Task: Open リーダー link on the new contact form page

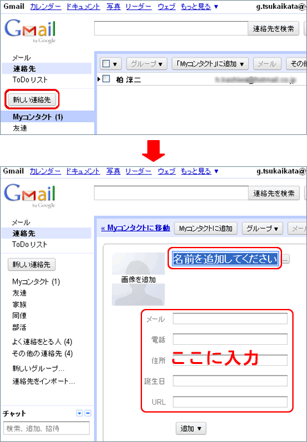Action: tap(138, 171)
